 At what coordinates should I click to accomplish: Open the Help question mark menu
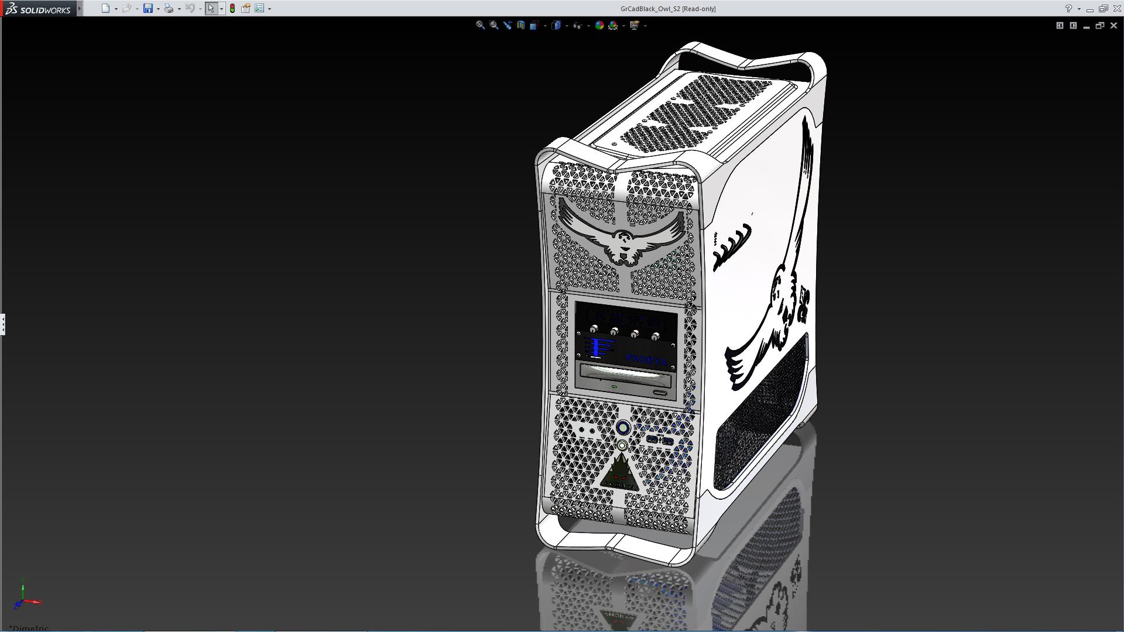pos(1068,8)
